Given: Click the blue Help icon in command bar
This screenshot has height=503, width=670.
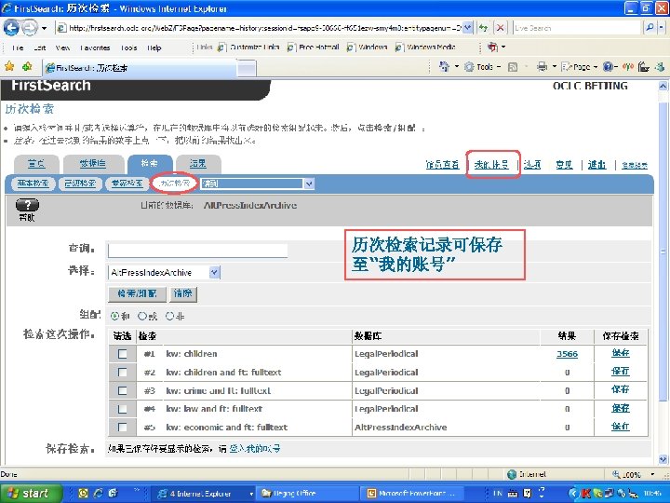Looking at the screenshot, I should [607, 67].
